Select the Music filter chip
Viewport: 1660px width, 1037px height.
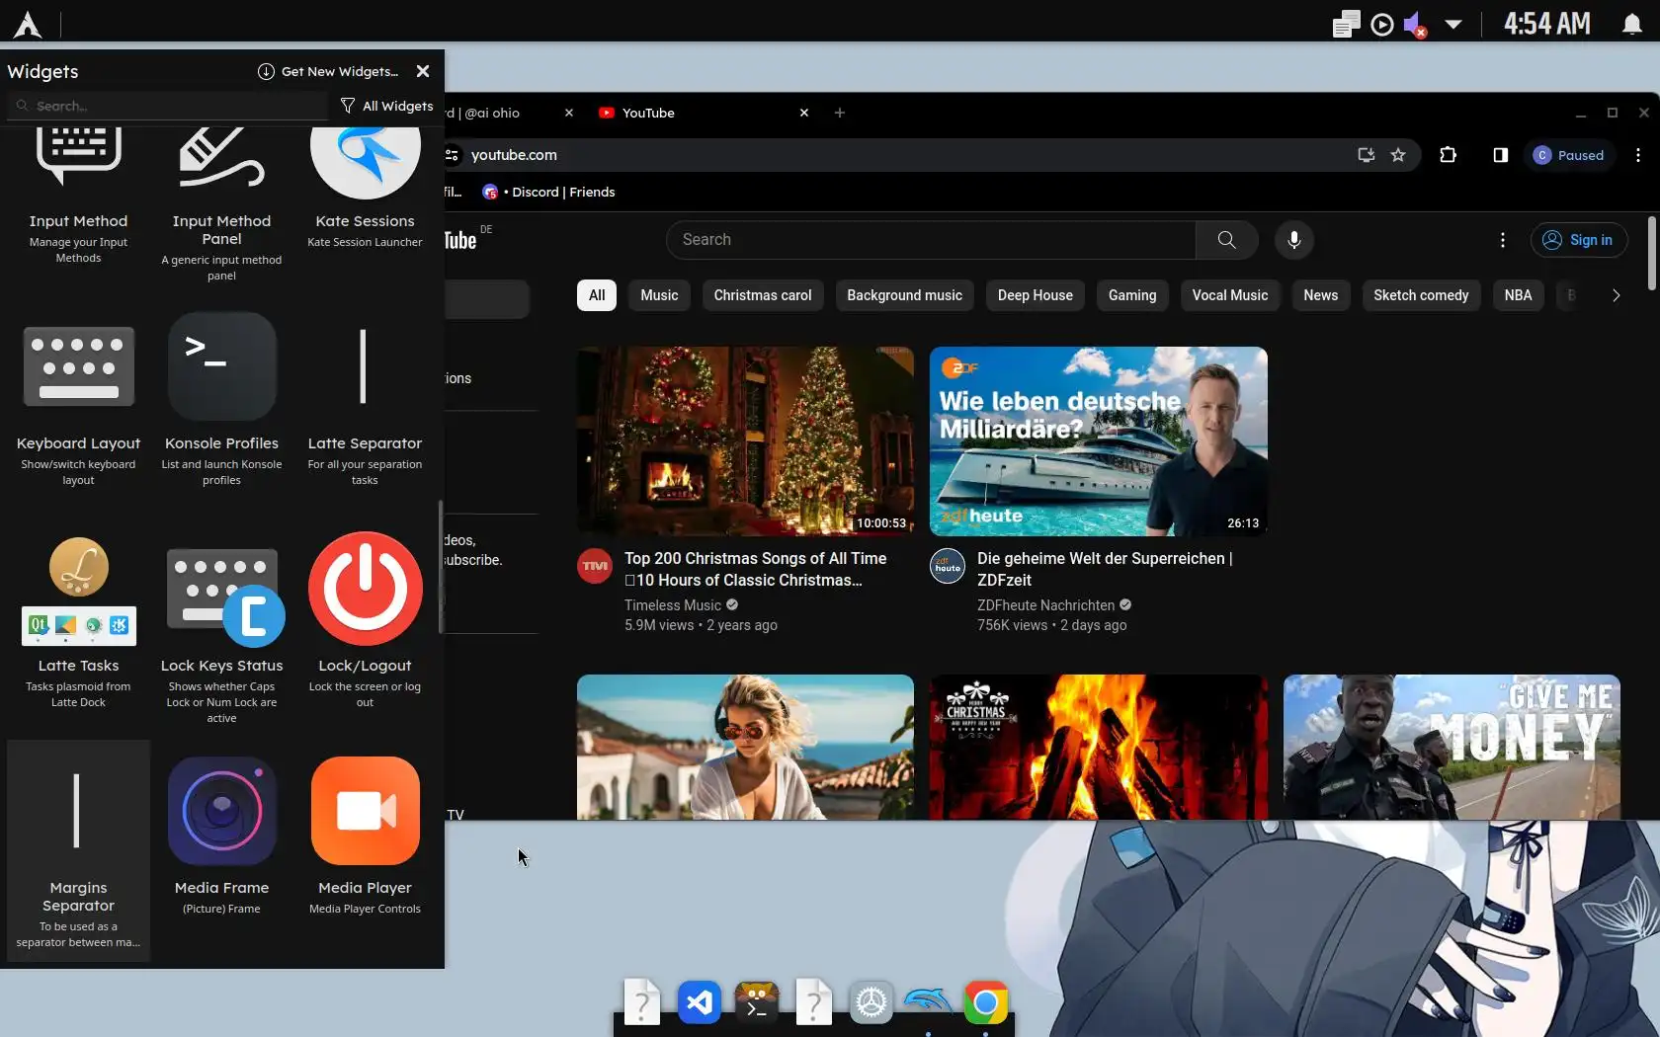[659, 295]
